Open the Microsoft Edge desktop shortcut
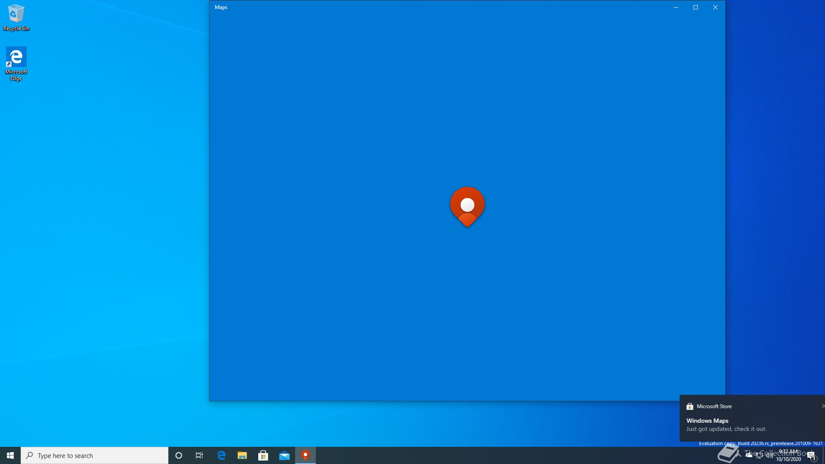This screenshot has width=825, height=464. (x=16, y=64)
